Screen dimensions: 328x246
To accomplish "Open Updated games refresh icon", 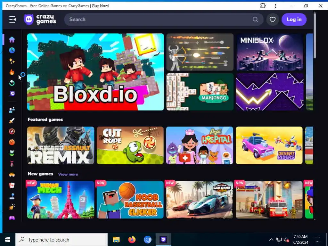I will click(x=12, y=83).
